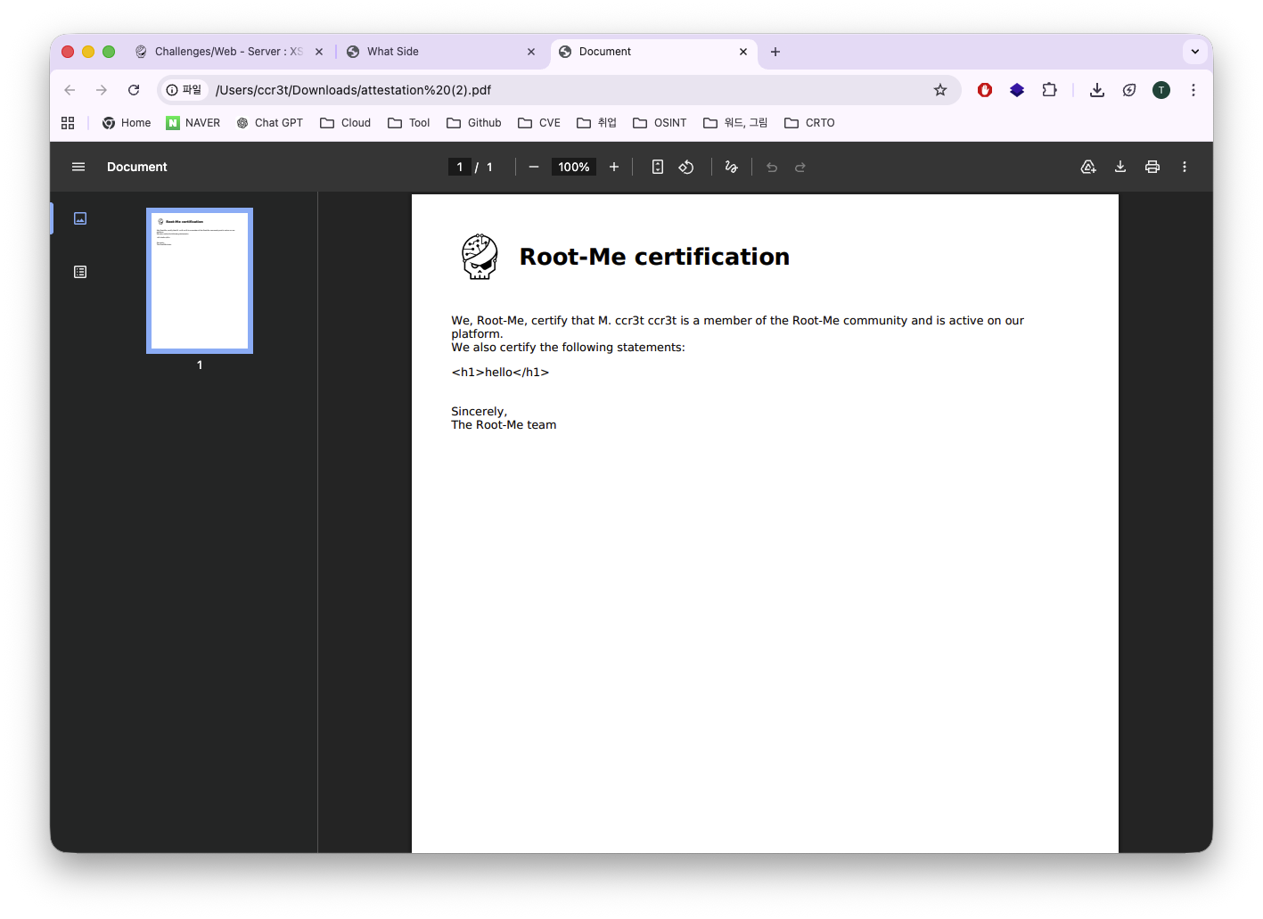
Task: Save the PDF to Google Drive
Action: point(1088,167)
